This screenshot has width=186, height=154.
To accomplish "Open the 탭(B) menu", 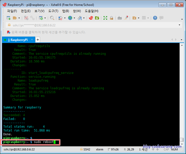I will point(66,11).
